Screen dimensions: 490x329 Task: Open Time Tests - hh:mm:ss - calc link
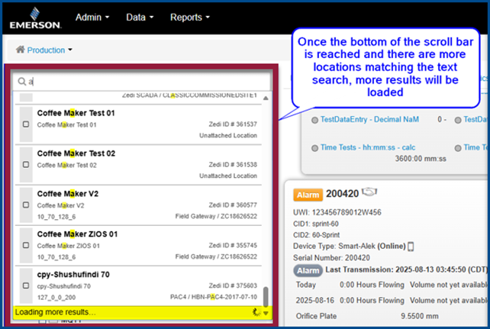coord(368,147)
